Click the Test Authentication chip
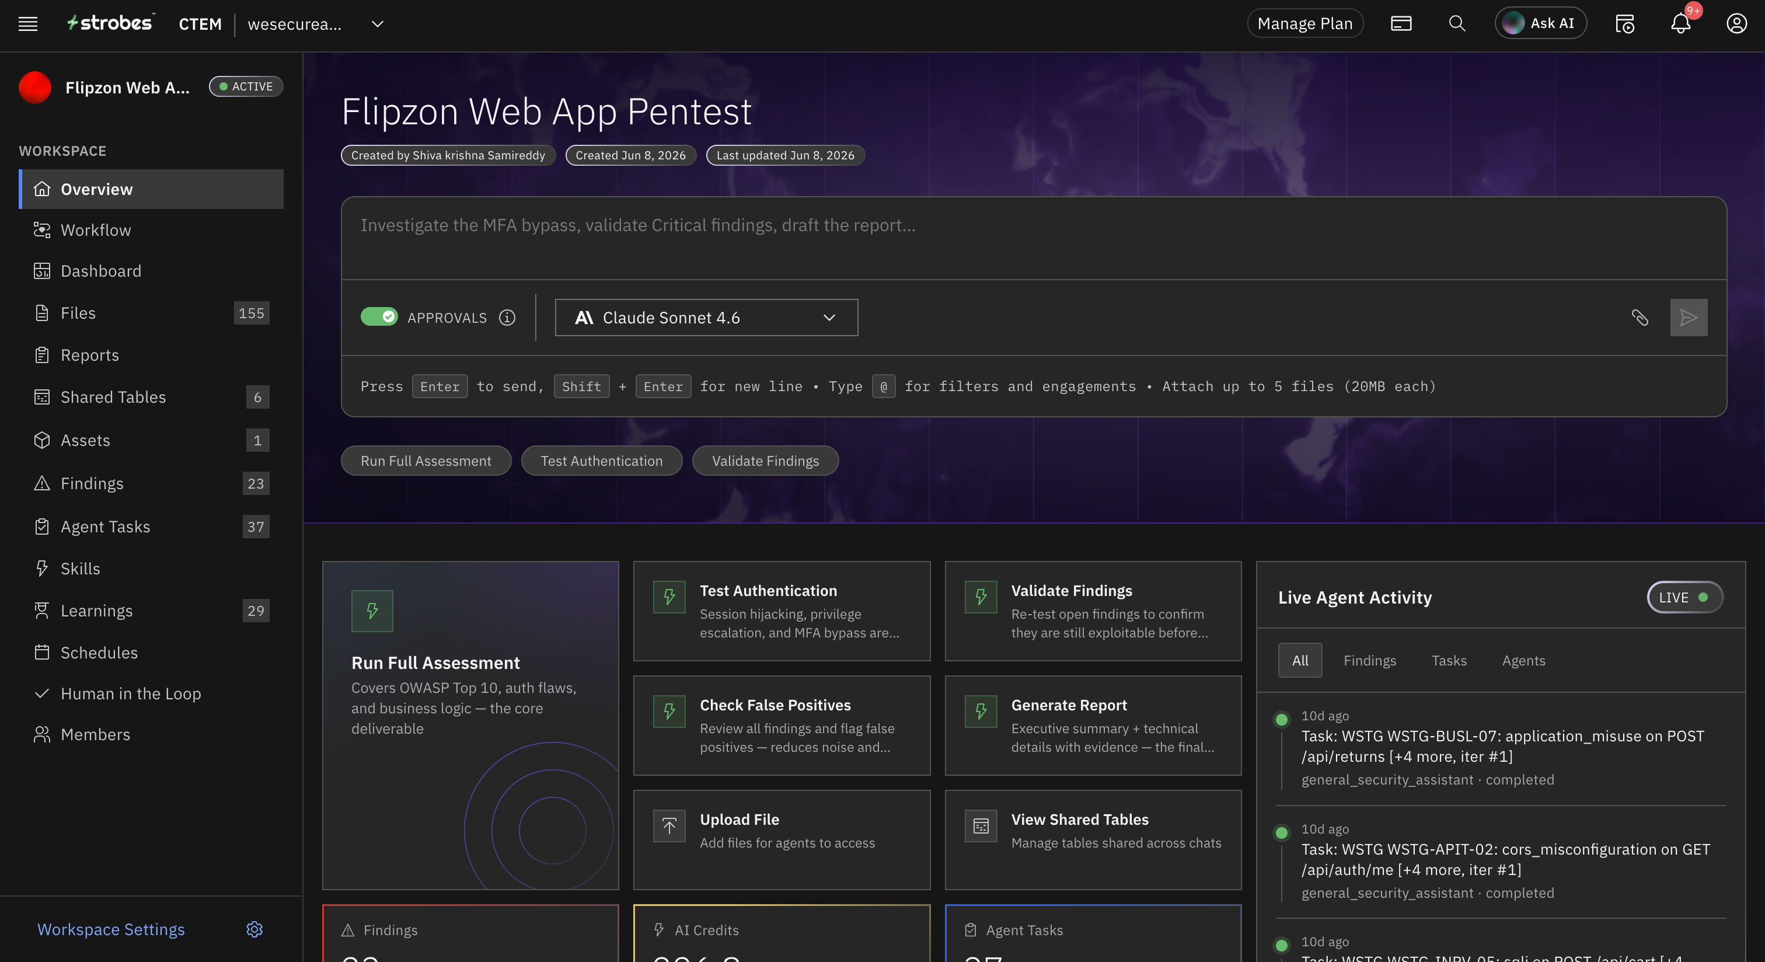The width and height of the screenshot is (1765, 962). tap(601, 461)
